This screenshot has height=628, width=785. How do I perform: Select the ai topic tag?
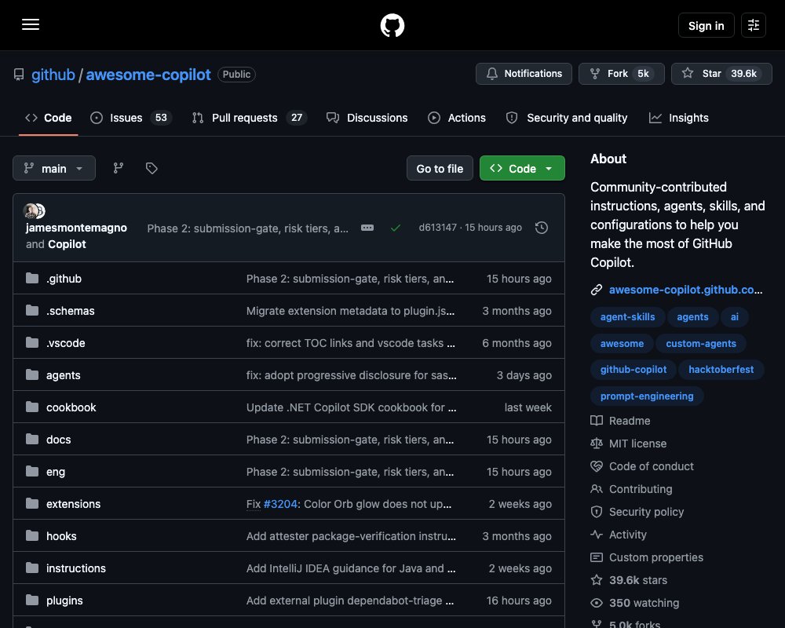(x=735, y=317)
